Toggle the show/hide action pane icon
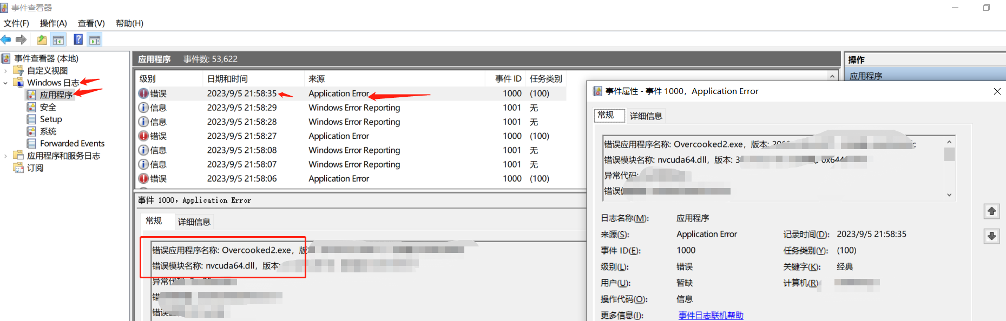 (95, 39)
